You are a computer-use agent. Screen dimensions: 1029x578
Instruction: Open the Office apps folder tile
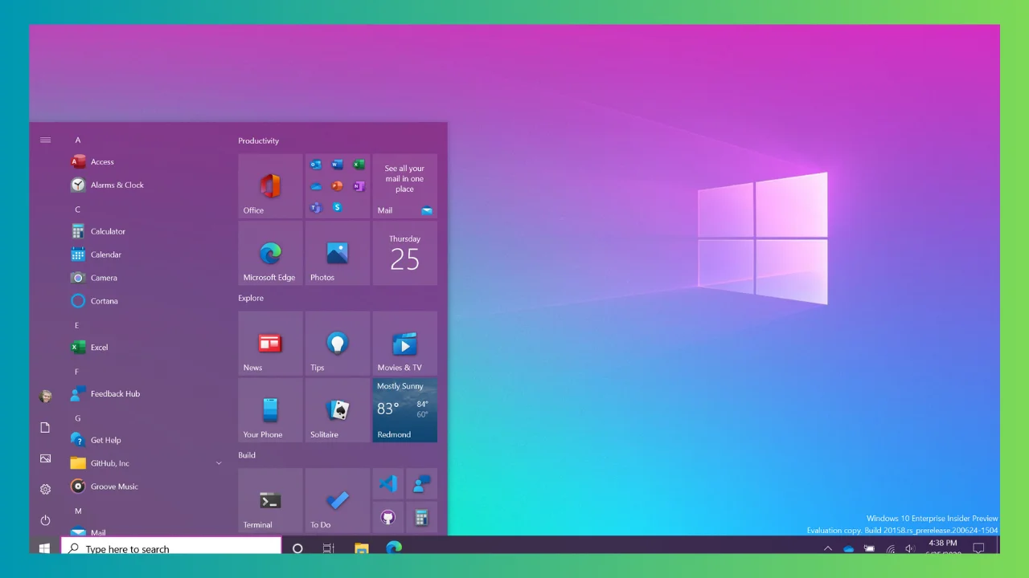point(338,186)
